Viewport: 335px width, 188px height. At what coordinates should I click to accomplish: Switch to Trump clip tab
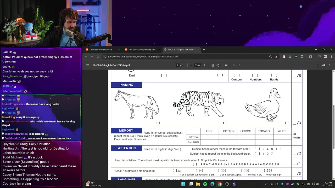tap(142, 50)
